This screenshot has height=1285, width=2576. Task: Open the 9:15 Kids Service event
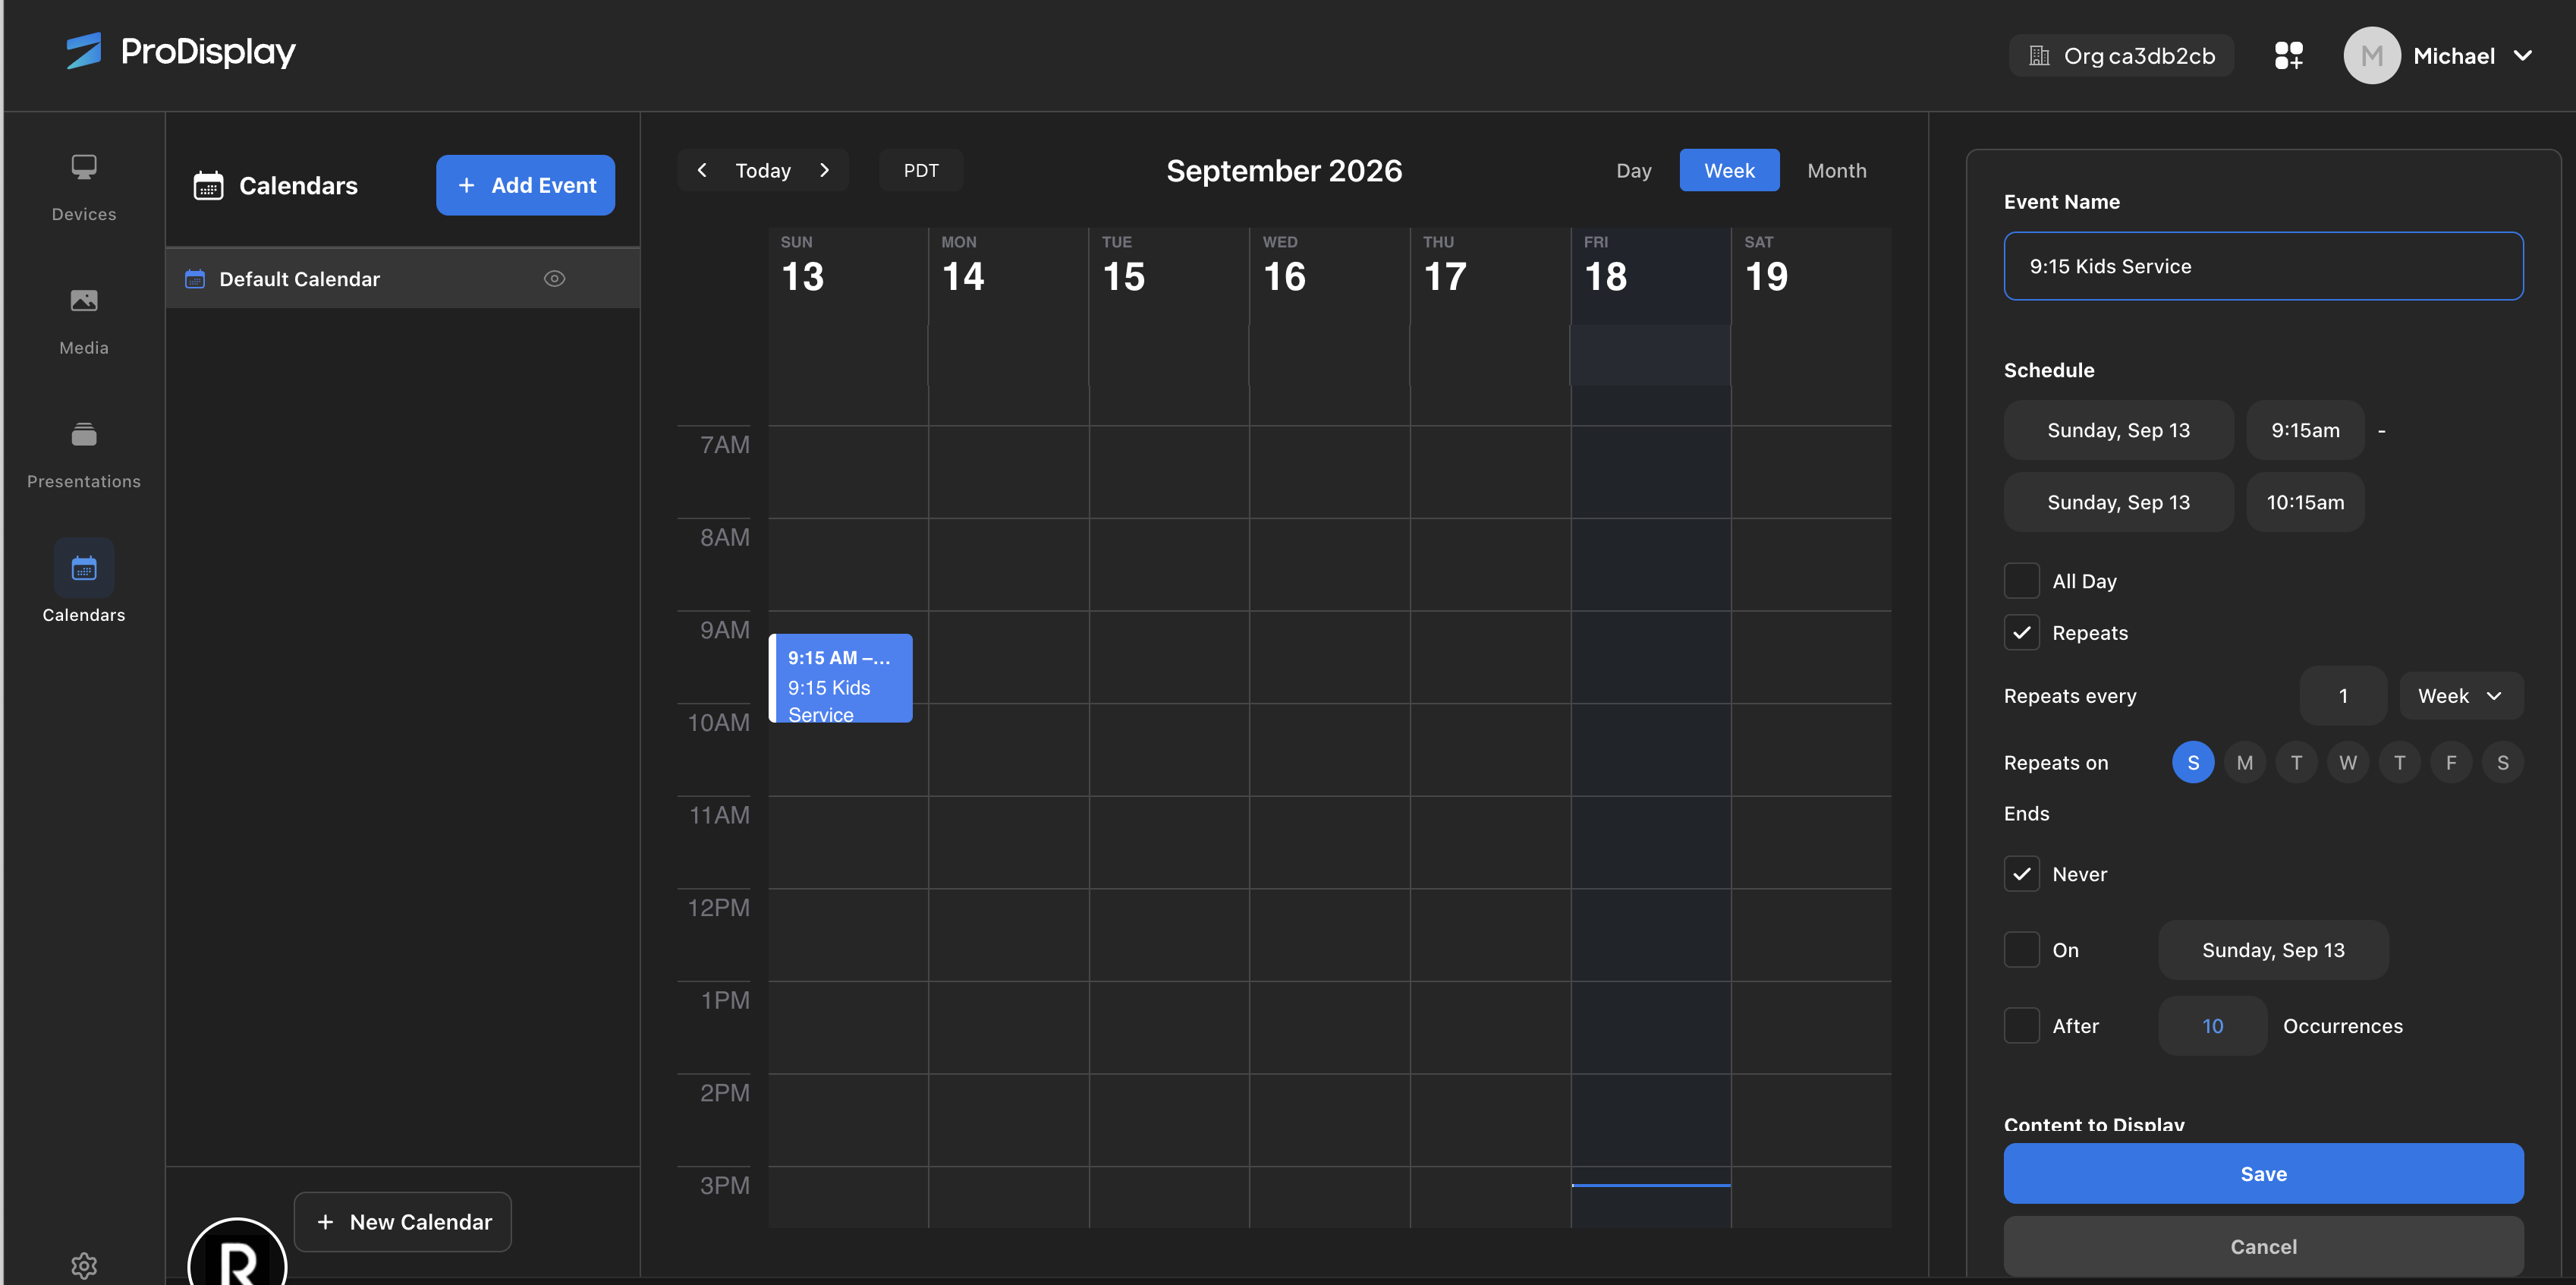click(840, 678)
